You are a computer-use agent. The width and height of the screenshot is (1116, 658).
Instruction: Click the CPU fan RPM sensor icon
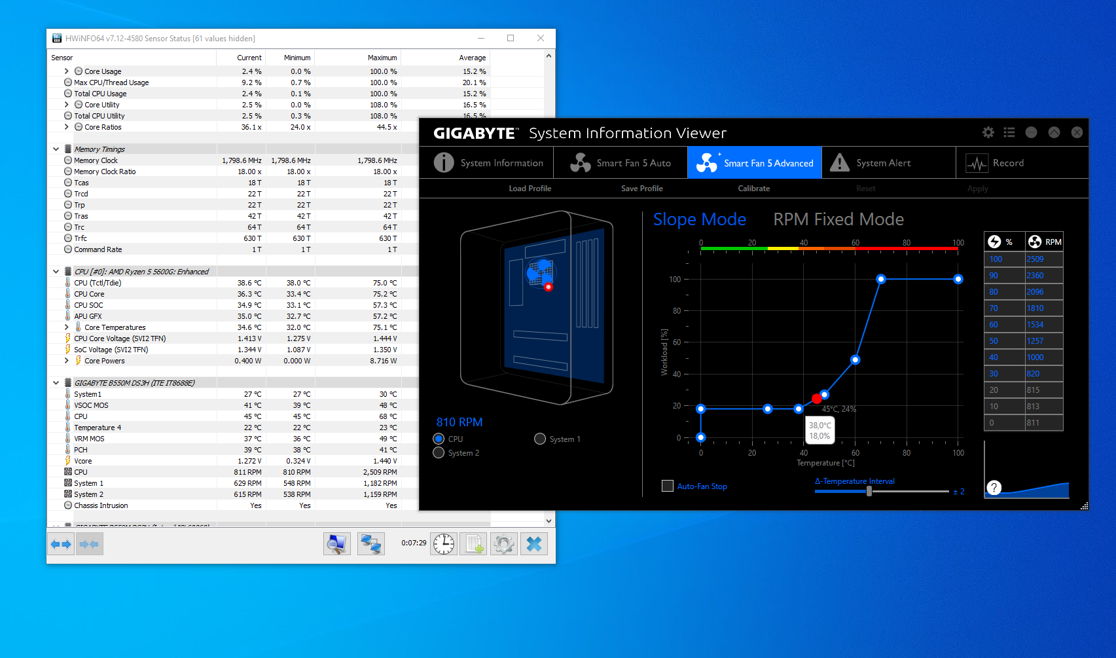click(x=68, y=472)
